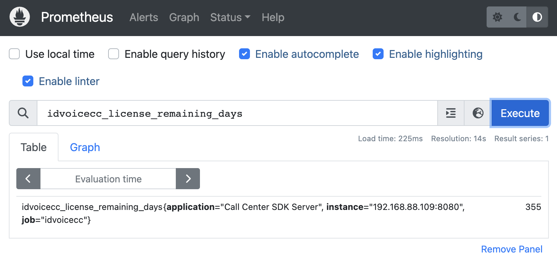Switch to light theme sun icon
This screenshot has height=262, width=557.
pos(497,17)
